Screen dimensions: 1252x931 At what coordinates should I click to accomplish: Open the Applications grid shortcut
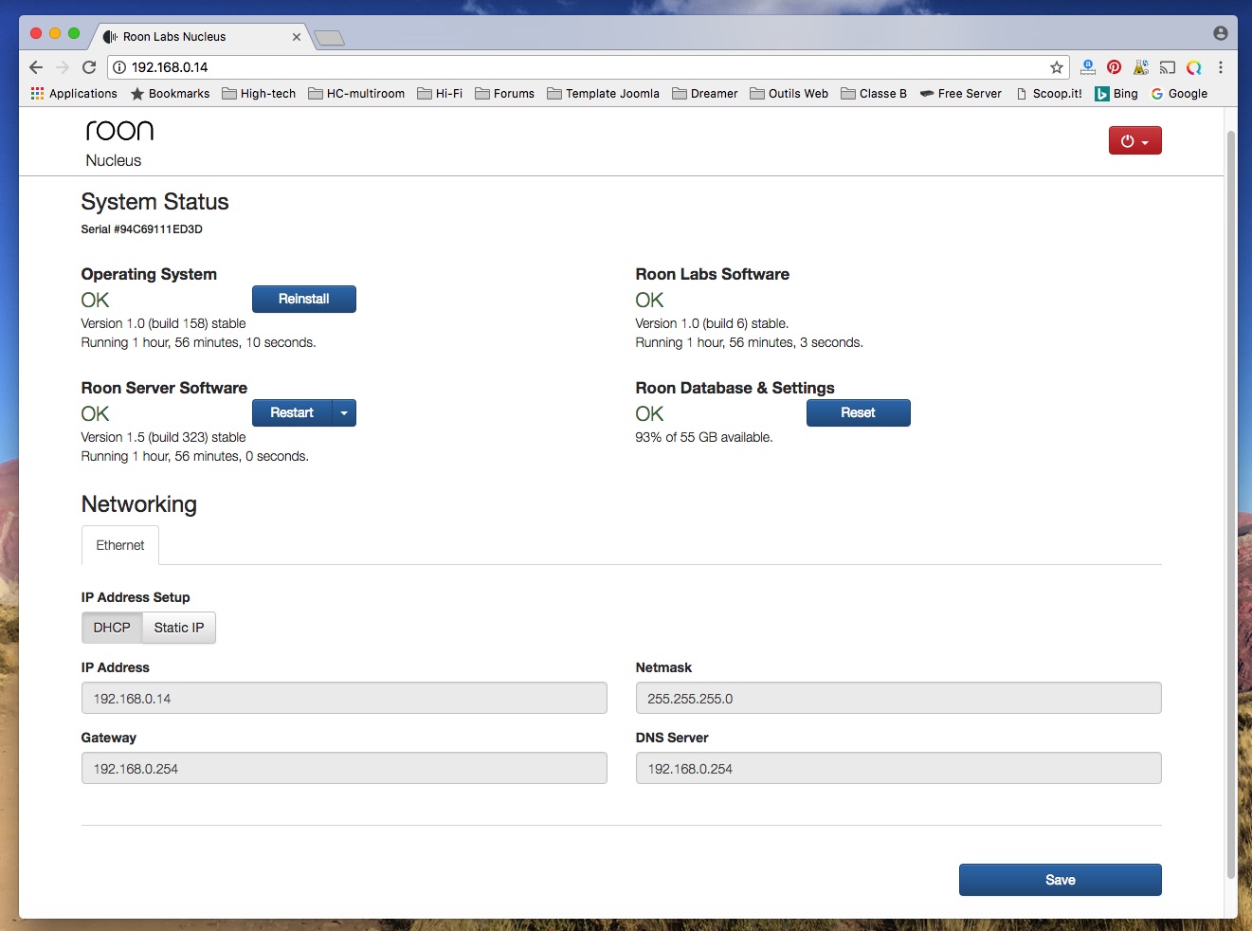(74, 94)
